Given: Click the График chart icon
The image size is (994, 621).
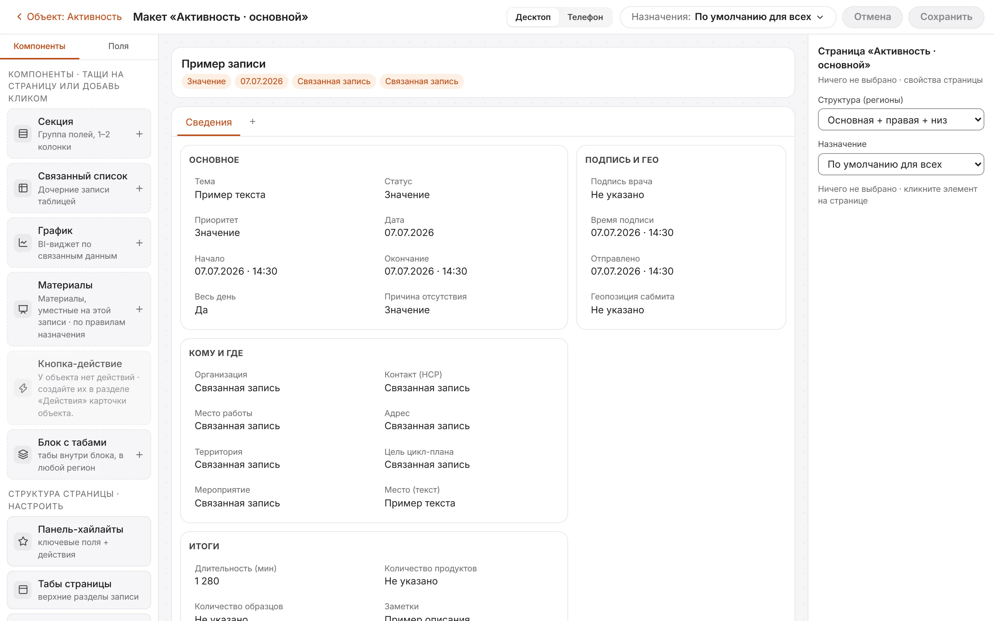Looking at the screenshot, I should 23,243.
